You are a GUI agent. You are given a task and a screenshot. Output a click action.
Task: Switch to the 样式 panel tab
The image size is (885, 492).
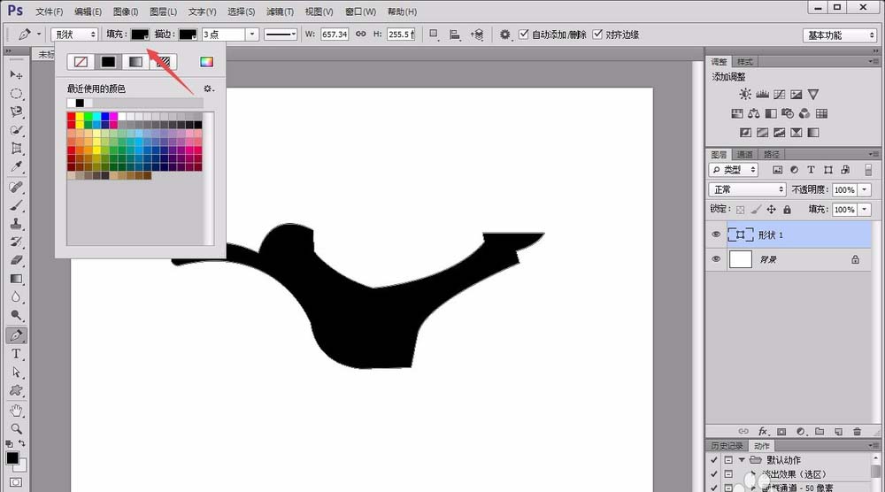click(745, 62)
